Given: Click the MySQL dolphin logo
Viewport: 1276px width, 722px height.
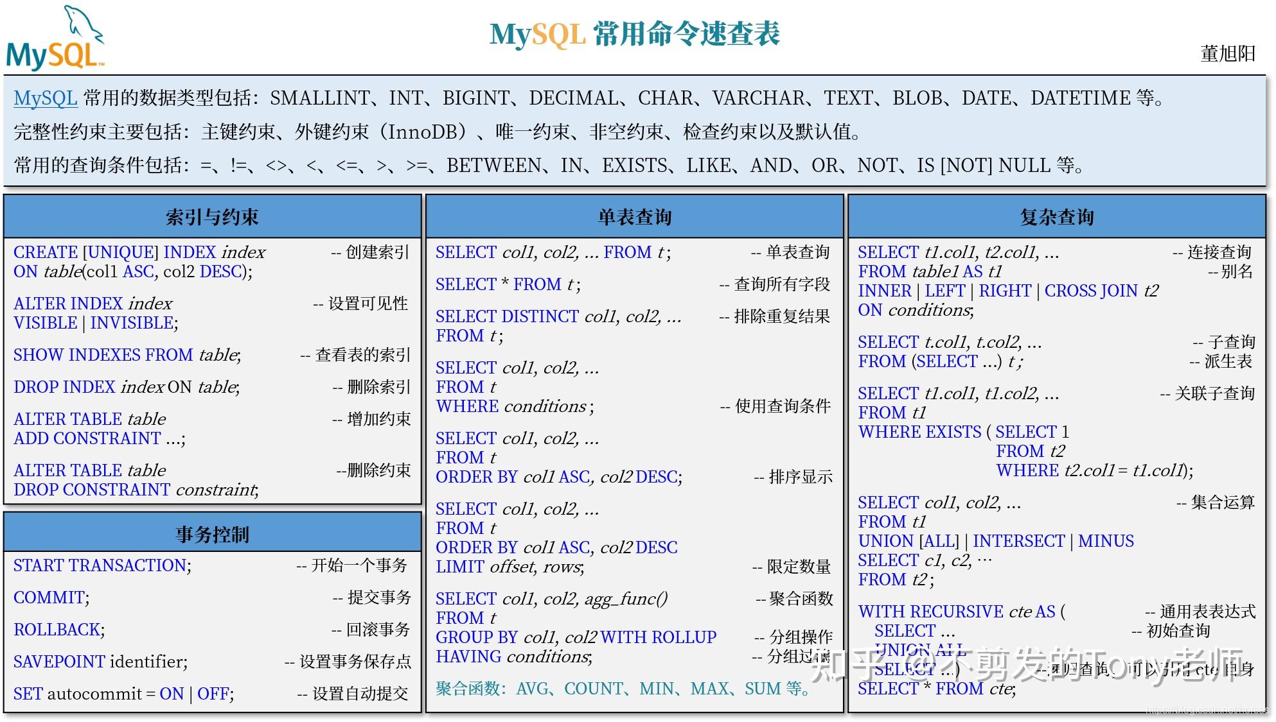Looking at the screenshot, I should click(x=55, y=37).
